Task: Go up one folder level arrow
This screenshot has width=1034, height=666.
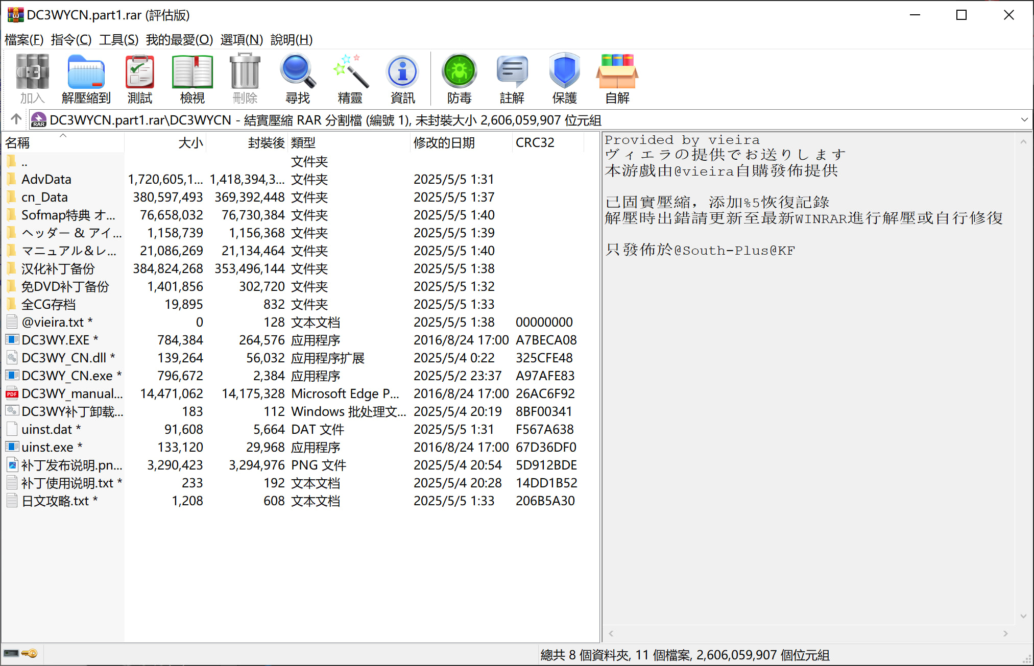Action: (x=16, y=119)
